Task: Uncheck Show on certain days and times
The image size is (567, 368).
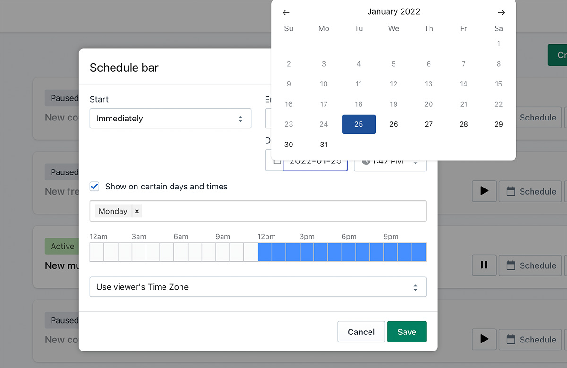Action: point(95,187)
